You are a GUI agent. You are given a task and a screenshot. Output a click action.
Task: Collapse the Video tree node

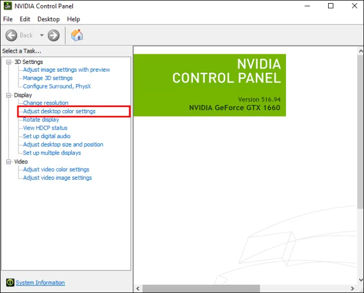click(x=8, y=162)
